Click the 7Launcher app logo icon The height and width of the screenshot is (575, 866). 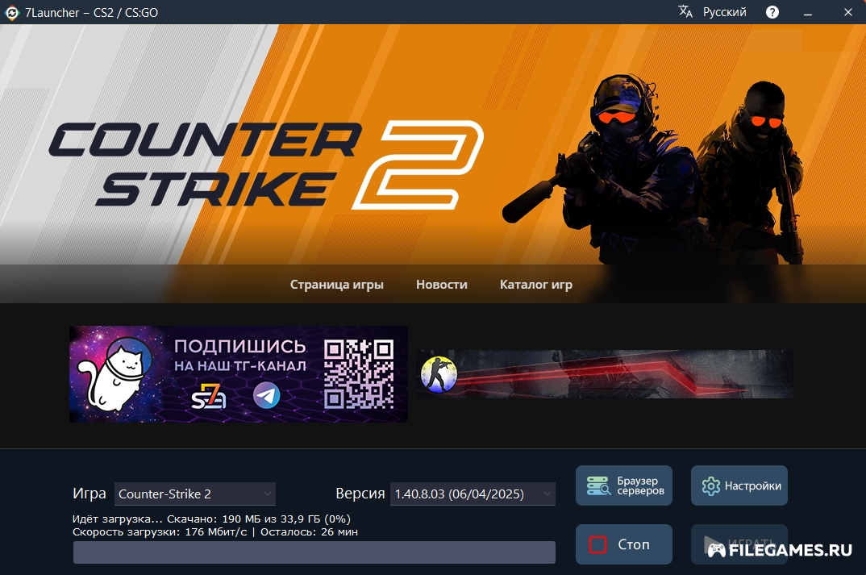pos(11,12)
